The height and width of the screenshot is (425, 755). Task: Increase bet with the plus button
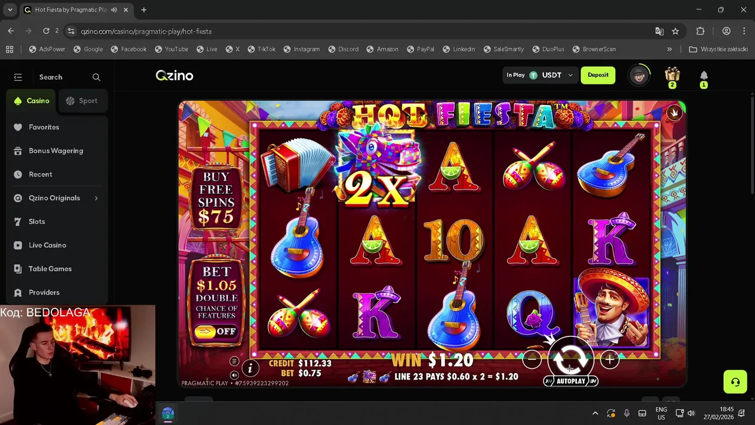pyautogui.click(x=610, y=358)
